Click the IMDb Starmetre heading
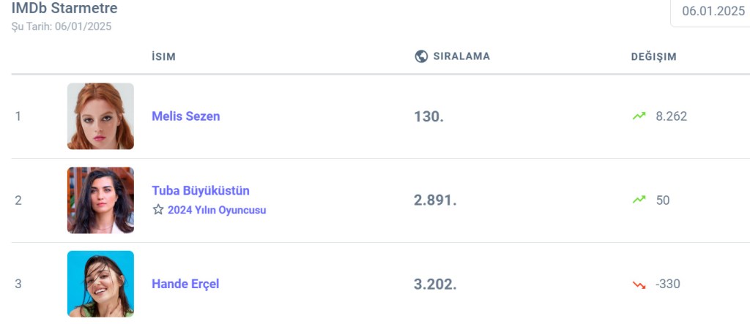 (x=64, y=8)
